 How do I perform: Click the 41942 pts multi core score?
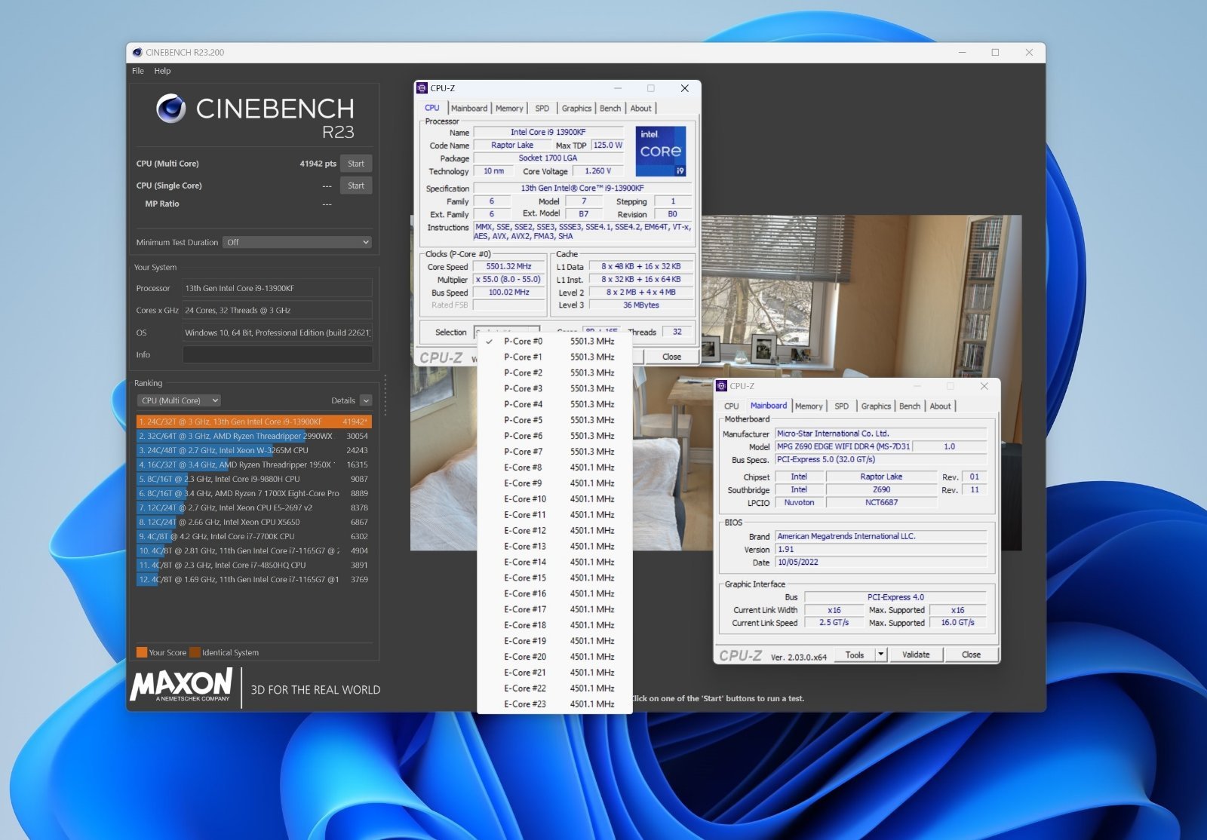click(x=318, y=164)
